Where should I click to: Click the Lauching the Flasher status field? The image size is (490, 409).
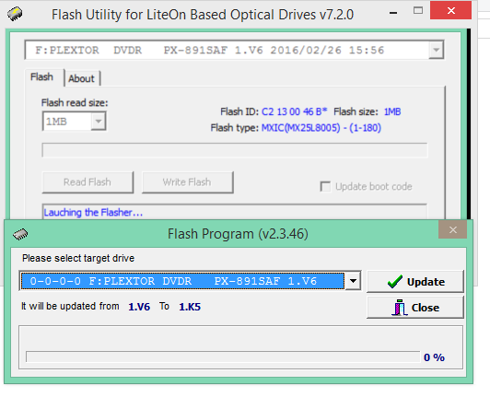click(234, 213)
